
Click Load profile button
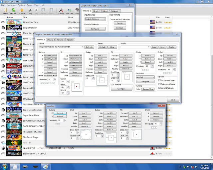point(154,47)
